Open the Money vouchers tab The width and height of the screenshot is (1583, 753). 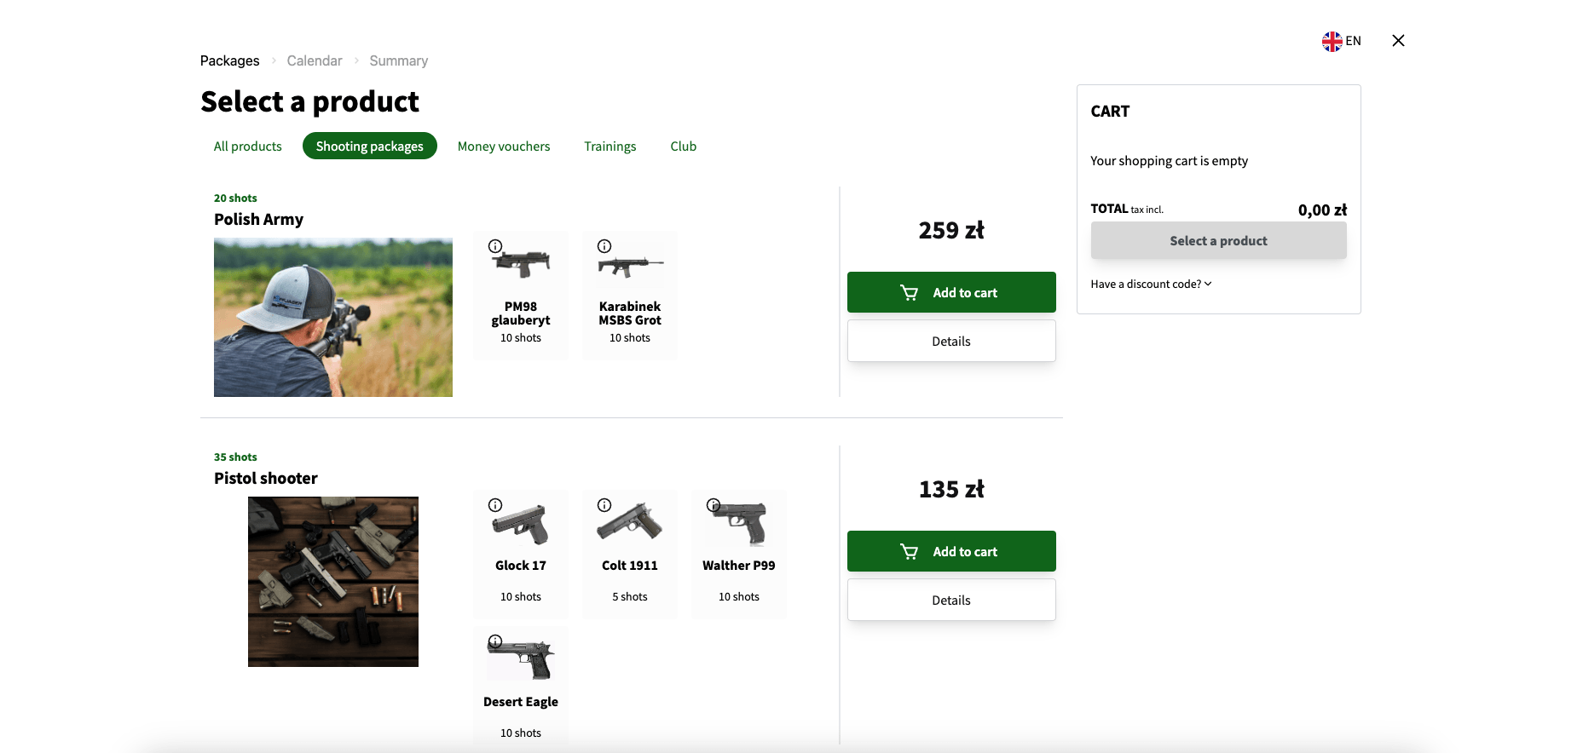pyautogui.click(x=504, y=147)
